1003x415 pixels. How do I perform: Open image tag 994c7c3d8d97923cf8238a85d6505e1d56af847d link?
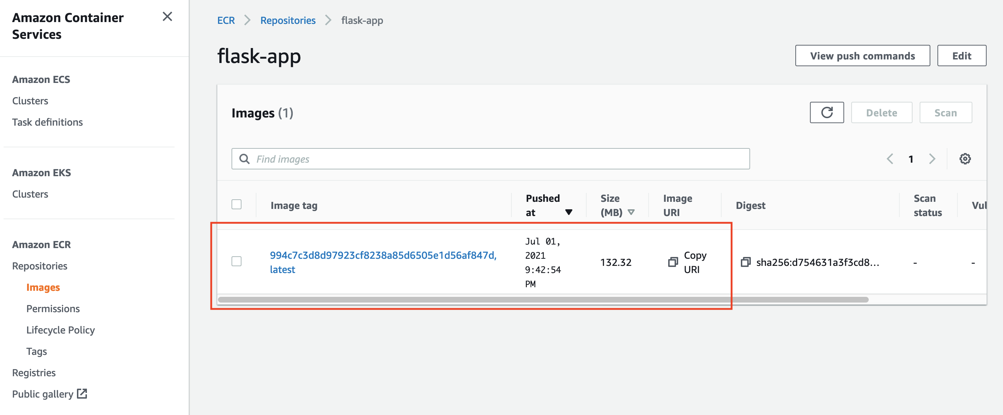[x=383, y=255]
